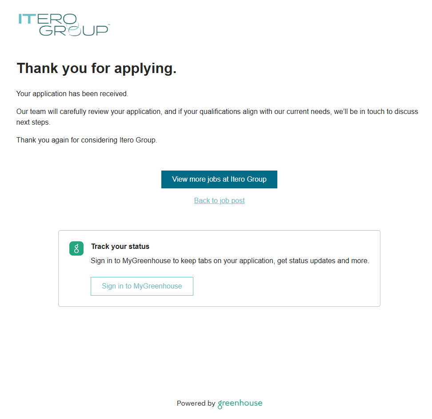Click the final letter P of GROUP logo
The height and width of the screenshot is (419, 432).
[102, 30]
